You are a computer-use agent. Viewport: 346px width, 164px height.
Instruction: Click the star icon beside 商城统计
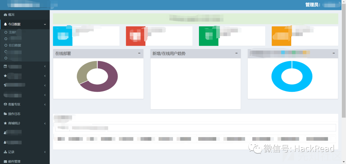pyautogui.click(x=5, y=123)
